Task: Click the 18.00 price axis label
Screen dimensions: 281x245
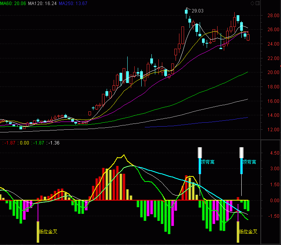Action: (273, 87)
